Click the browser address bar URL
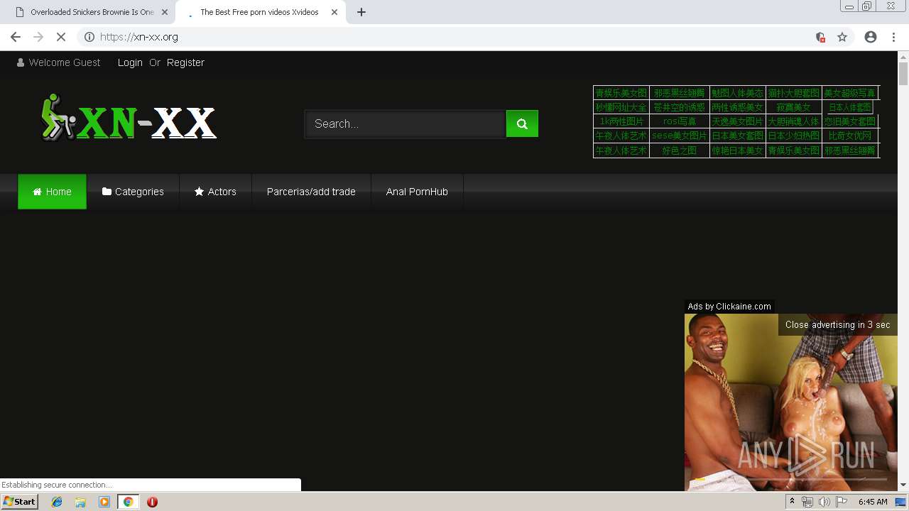 [139, 37]
